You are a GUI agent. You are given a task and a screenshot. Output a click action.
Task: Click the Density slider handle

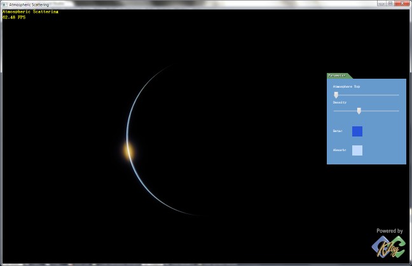coord(359,110)
